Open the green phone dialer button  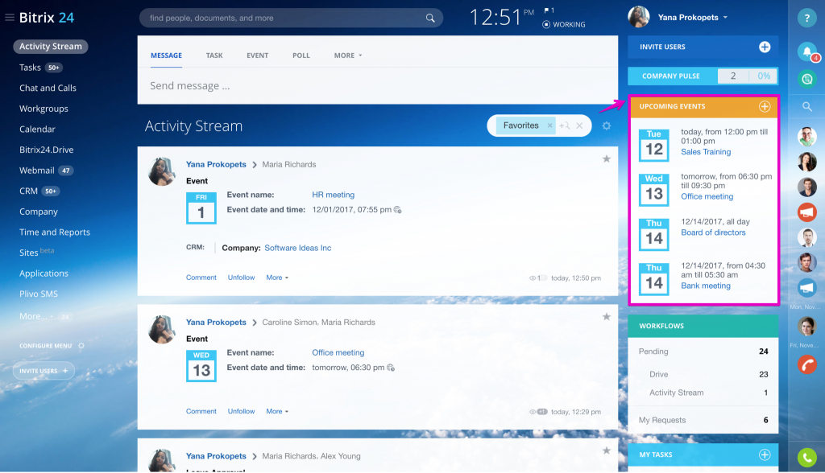806,458
